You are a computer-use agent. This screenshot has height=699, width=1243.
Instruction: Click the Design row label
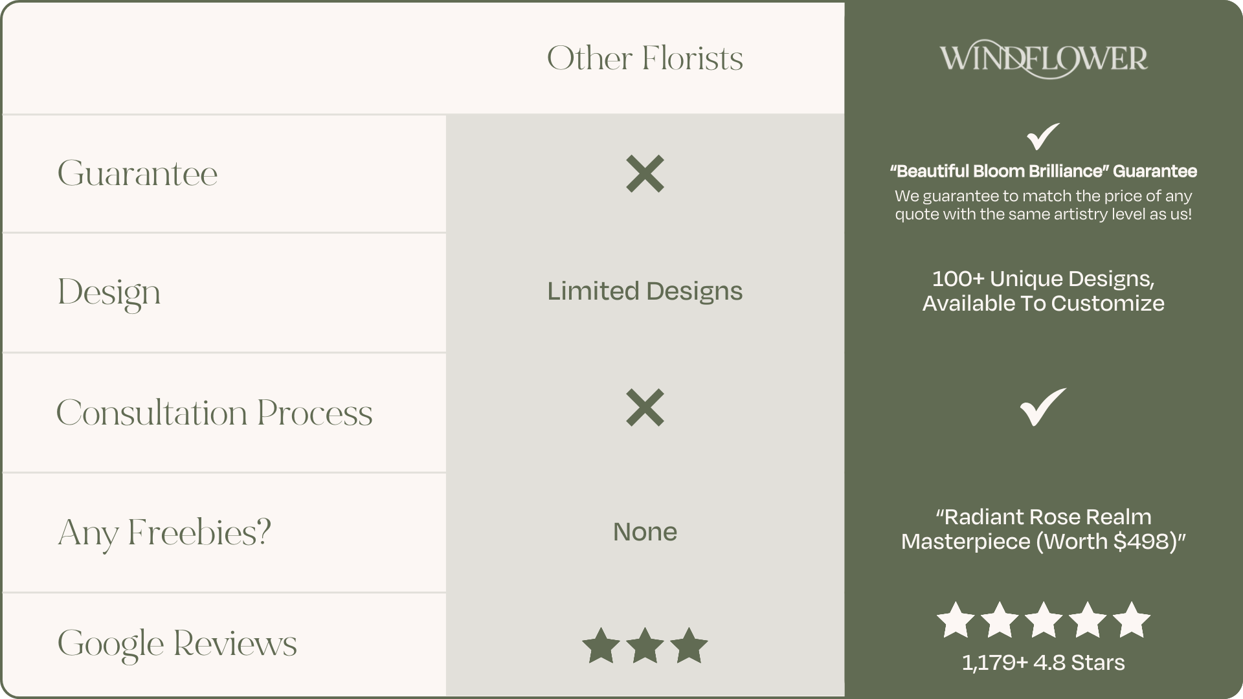click(x=109, y=293)
